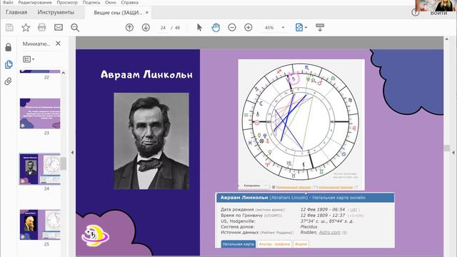Switch to the Инструменты tab
This screenshot has width=457, height=257.
click(56, 12)
